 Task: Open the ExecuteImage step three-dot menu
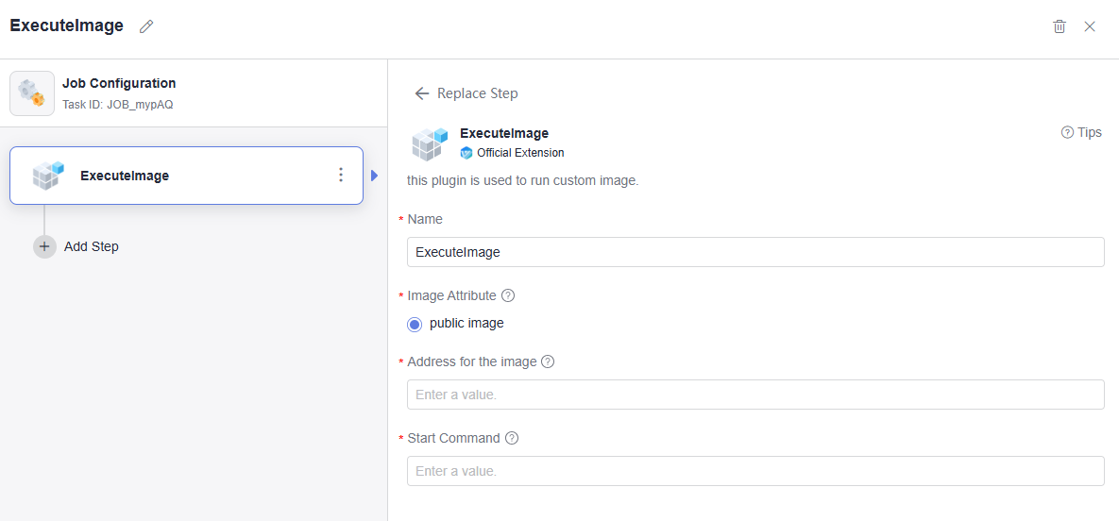341,176
